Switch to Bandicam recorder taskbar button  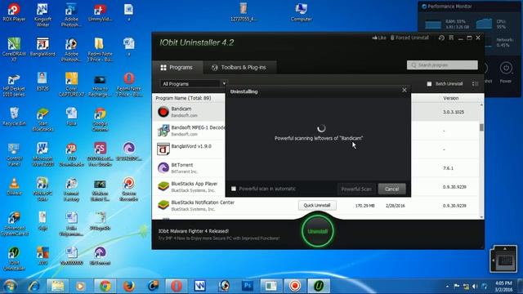295,286
